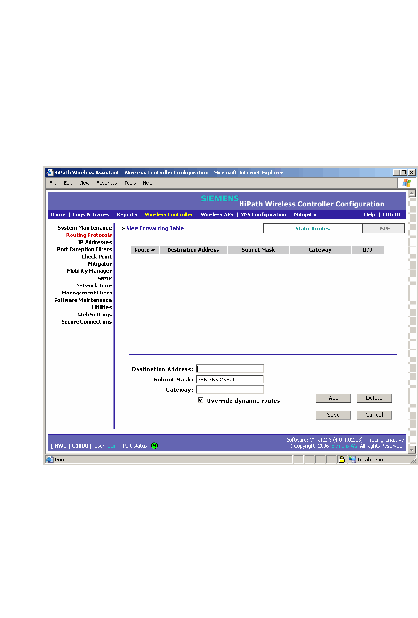Viewport: 418px width, 618px height.
Task: Click the Destination Address column header
Action: (193, 250)
